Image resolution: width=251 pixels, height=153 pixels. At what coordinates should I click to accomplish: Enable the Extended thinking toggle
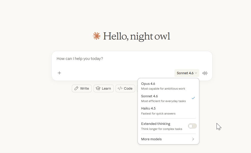point(192,126)
